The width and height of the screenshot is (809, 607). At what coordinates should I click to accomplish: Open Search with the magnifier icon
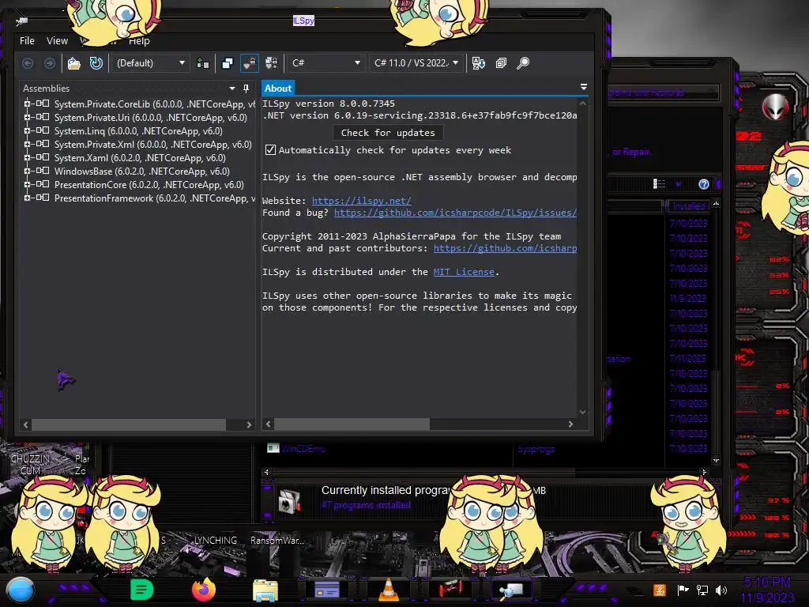tap(523, 63)
